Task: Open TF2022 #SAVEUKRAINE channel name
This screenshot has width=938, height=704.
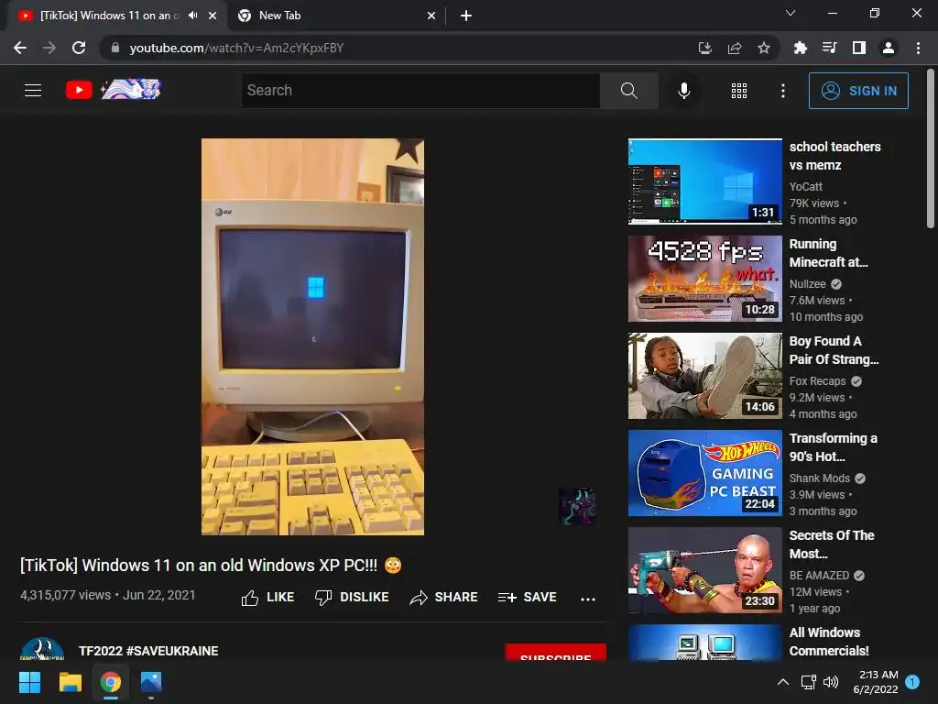Action: (148, 651)
